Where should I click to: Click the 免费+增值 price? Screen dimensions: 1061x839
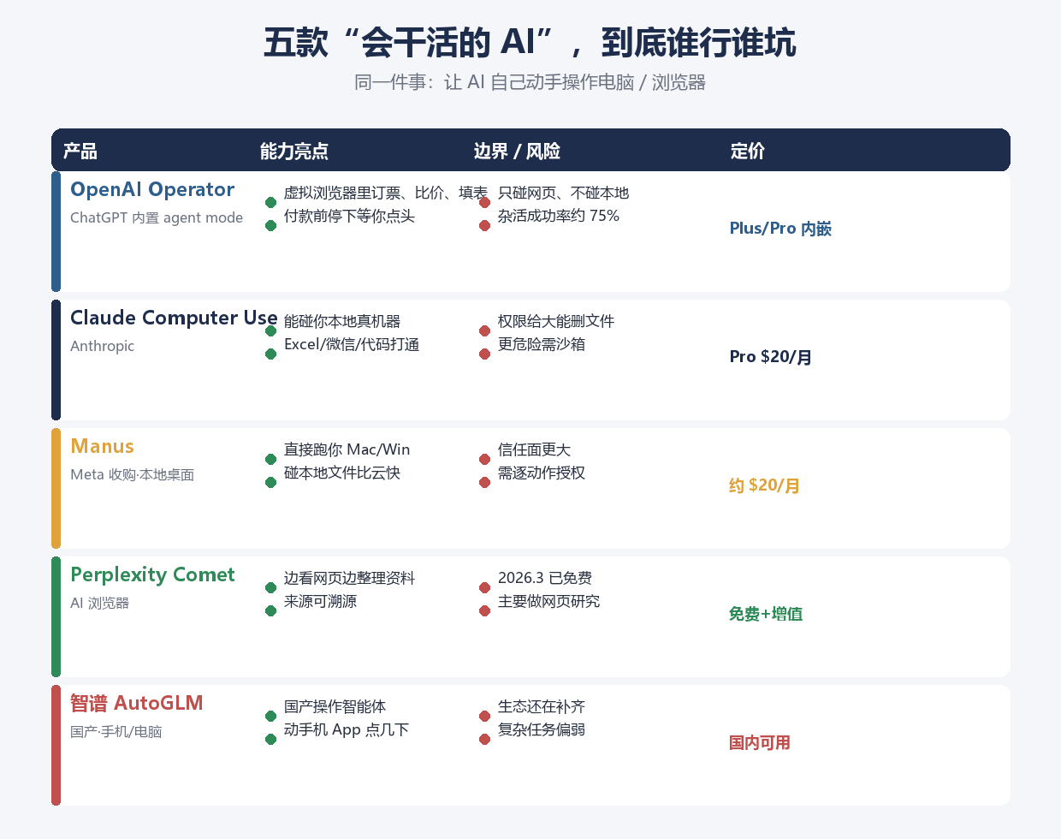tap(766, 614)
